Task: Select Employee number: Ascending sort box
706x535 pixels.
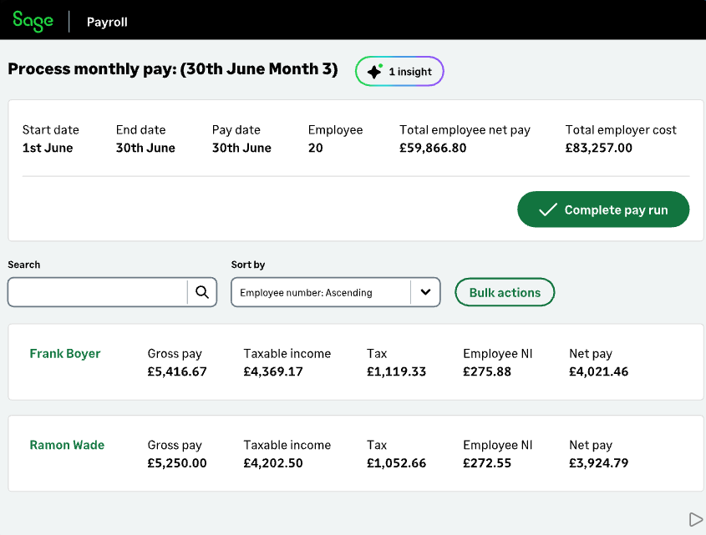Action: coord(335,292)
